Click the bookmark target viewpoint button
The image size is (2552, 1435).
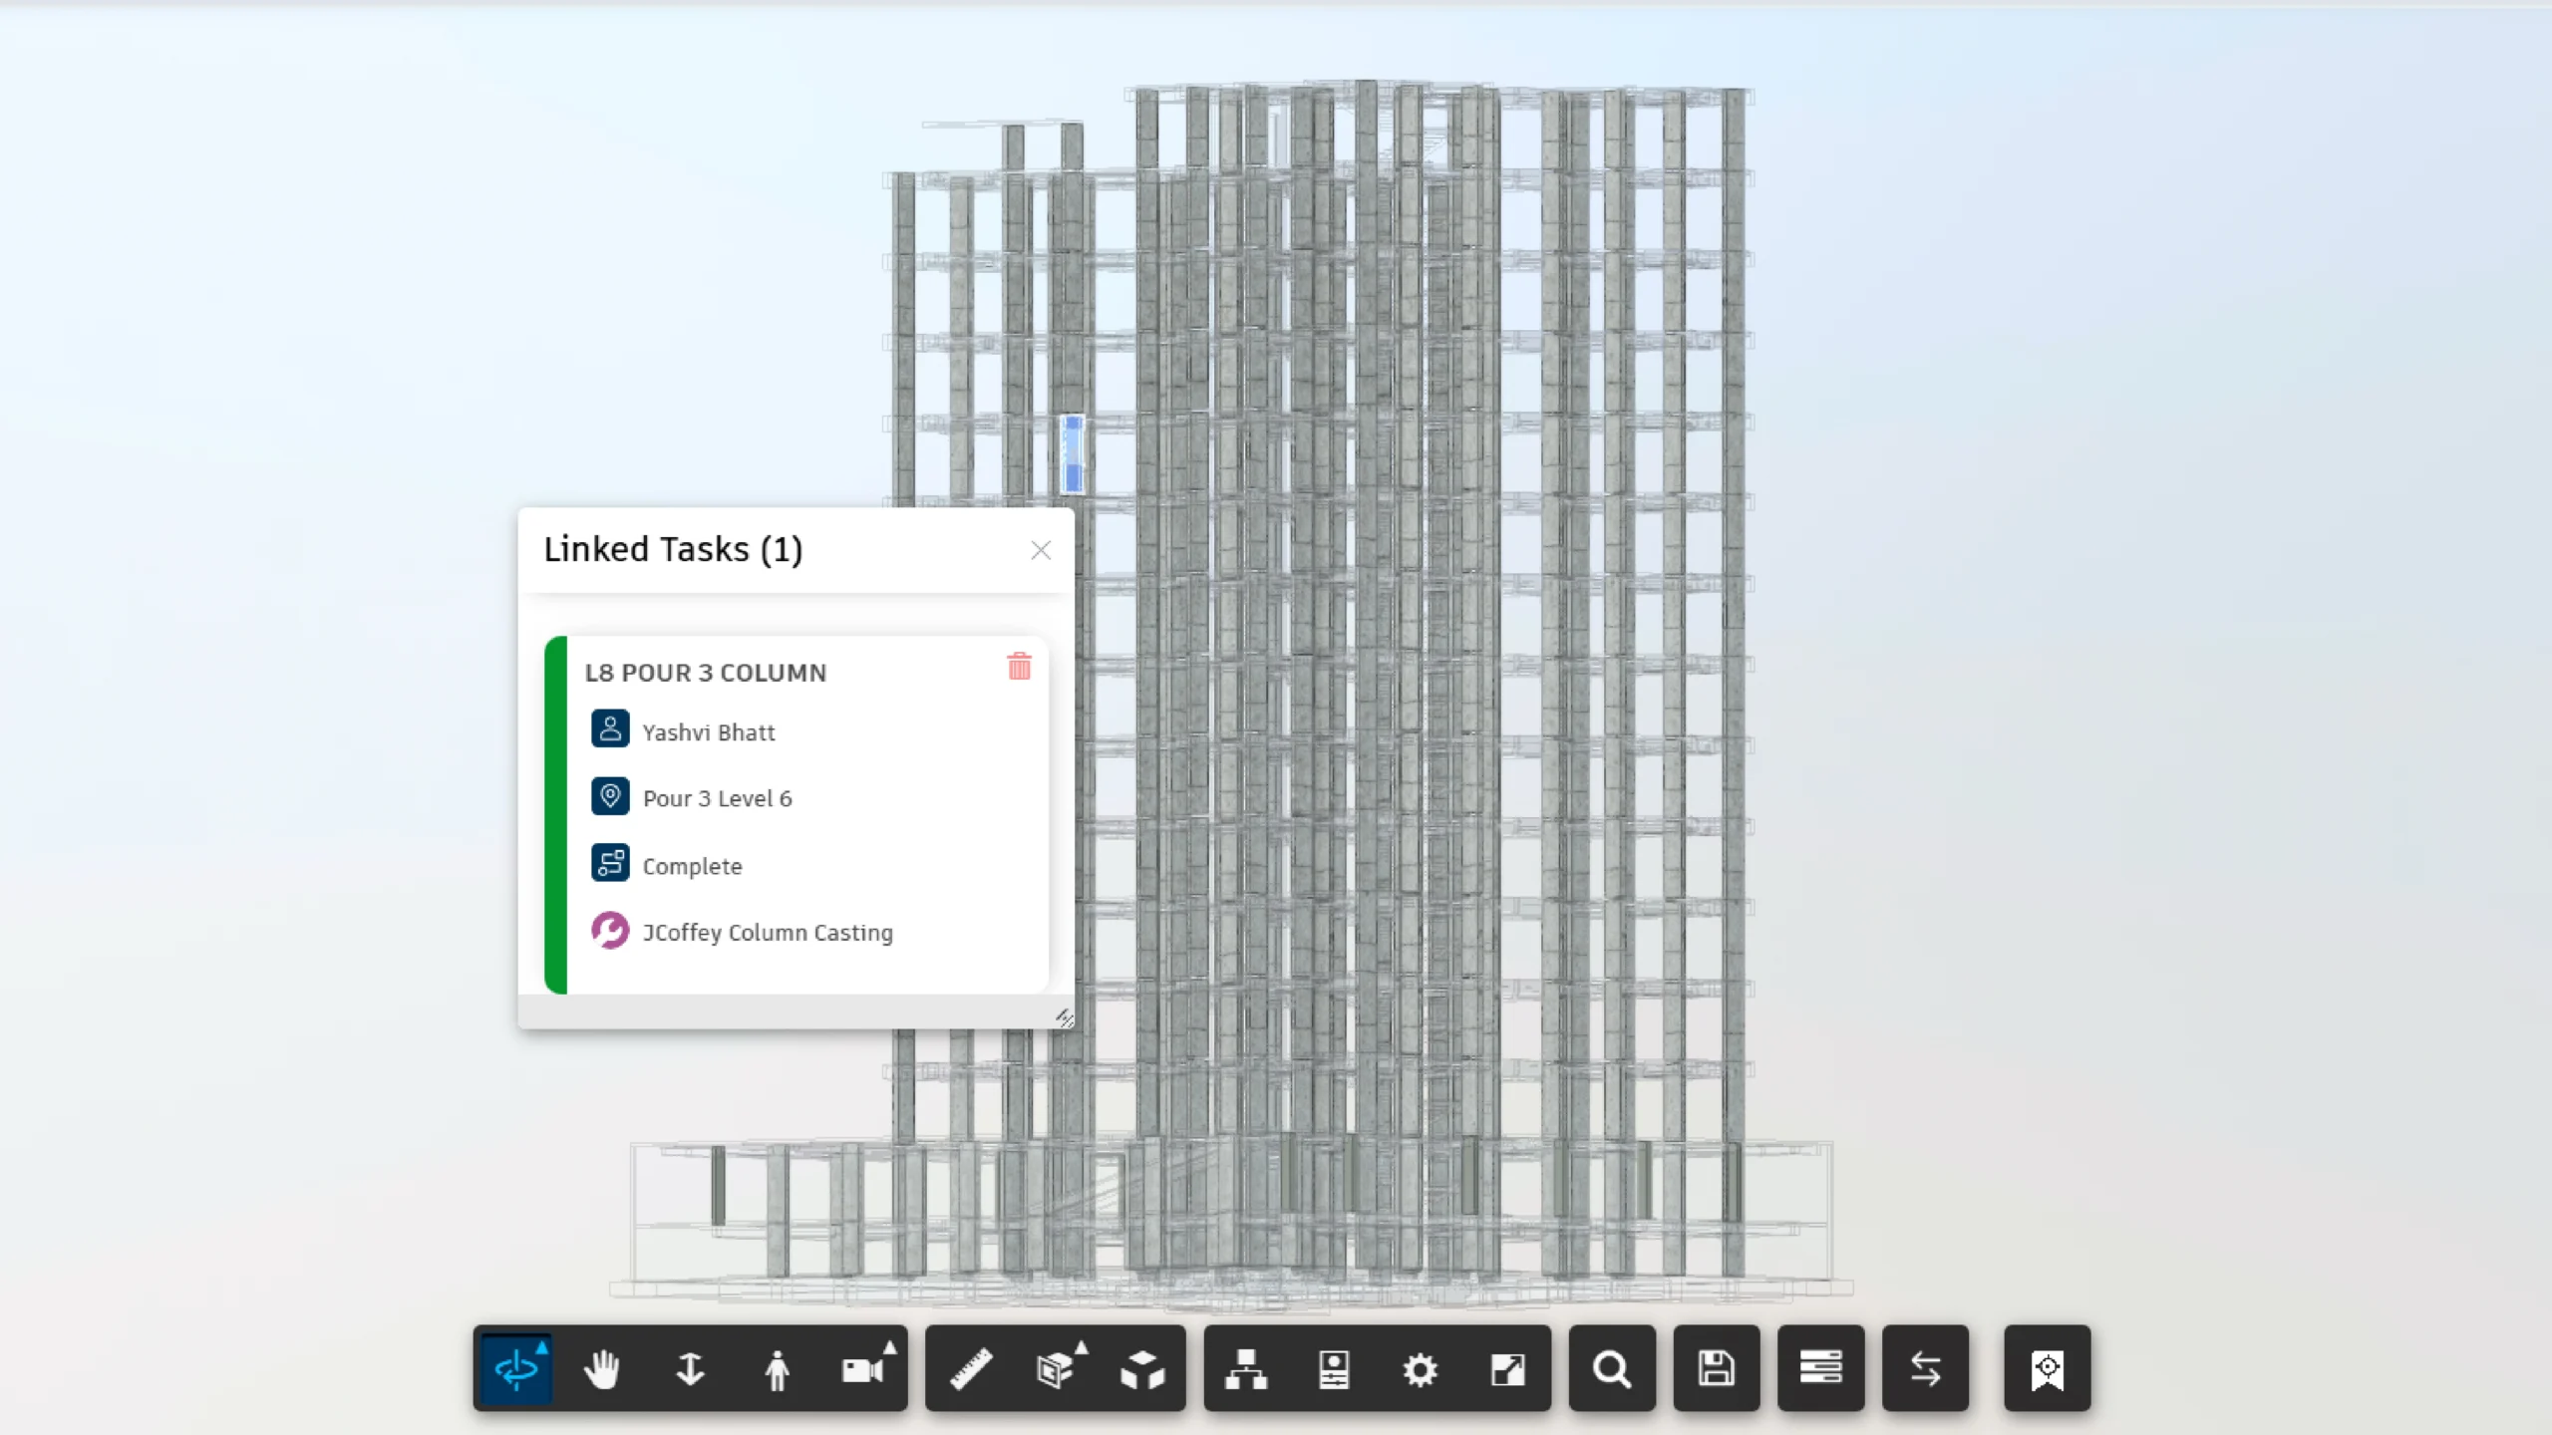[x=2047, y=1369]
